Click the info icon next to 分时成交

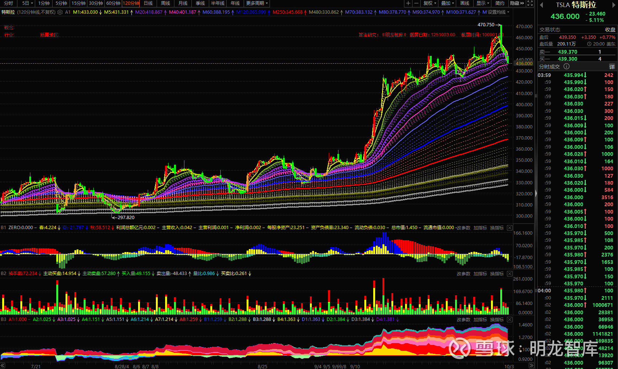[567, 66]
